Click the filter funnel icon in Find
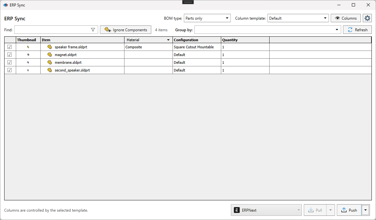The image size is (376, 220). pyautogui.click(x=93, y=30)
